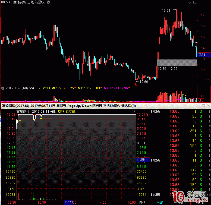
Task: Select the tick row with volume 251
Action: [x=180, y=131]
